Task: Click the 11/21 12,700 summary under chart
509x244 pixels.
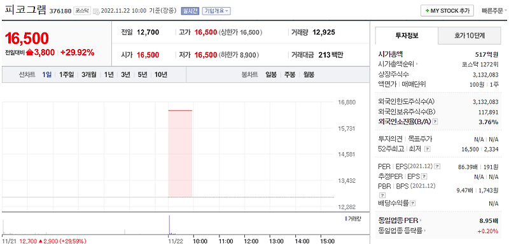Action: (x=45, y=241)
